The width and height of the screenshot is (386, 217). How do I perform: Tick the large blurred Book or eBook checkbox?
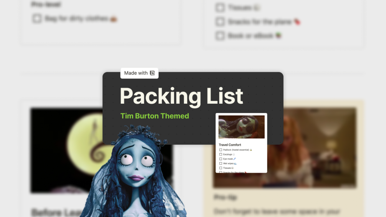[x=220, y=36]
